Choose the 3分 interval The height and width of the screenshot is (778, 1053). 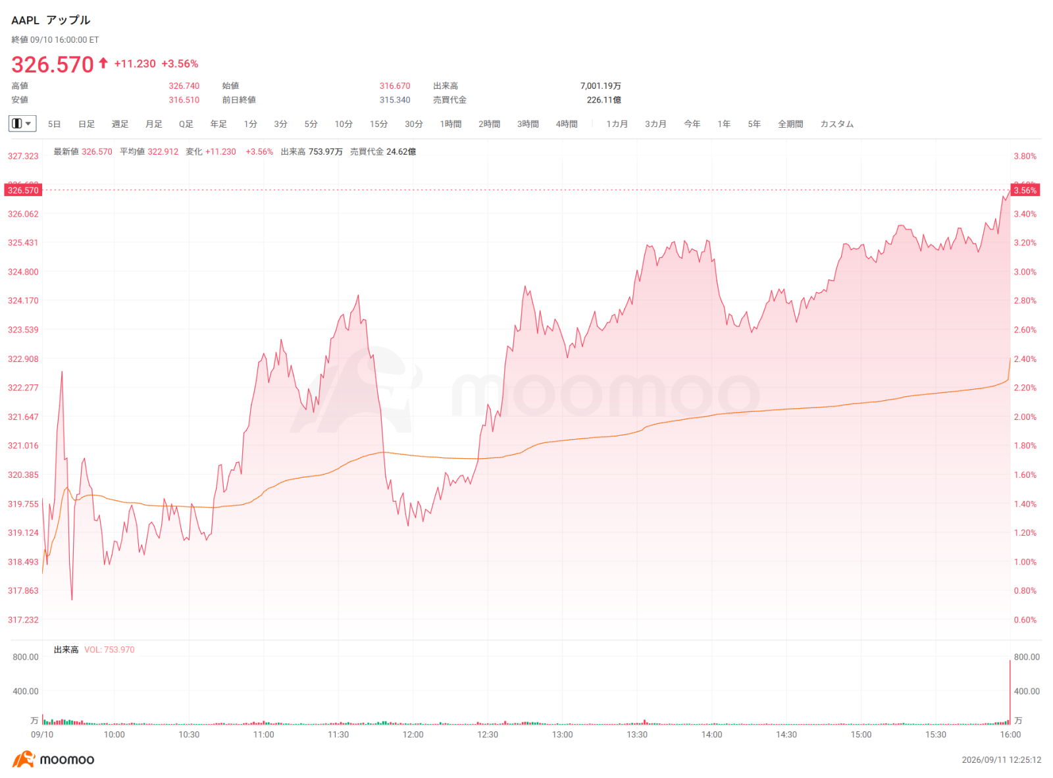281,124
